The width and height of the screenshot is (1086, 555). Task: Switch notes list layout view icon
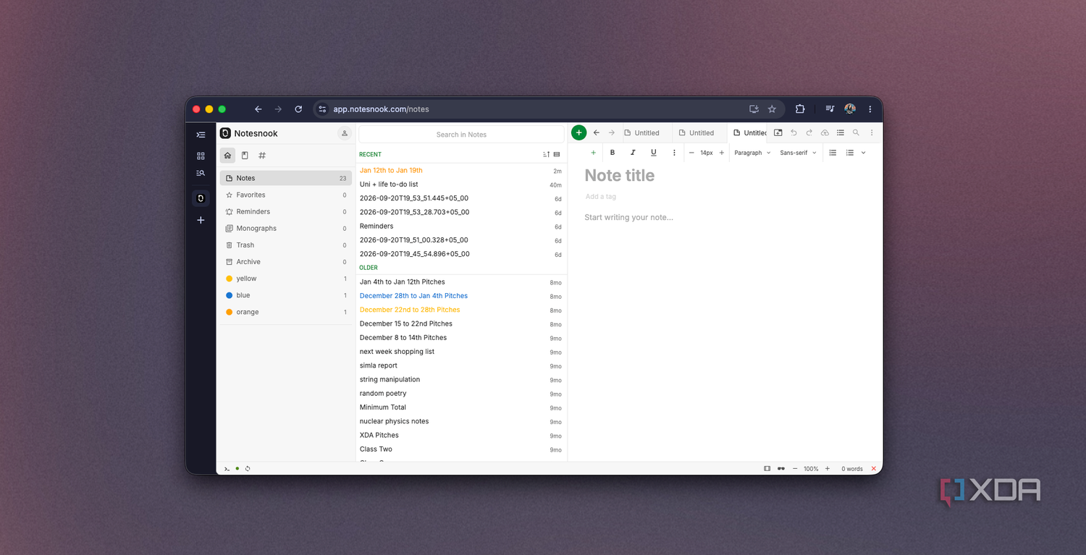coord(557,154)
